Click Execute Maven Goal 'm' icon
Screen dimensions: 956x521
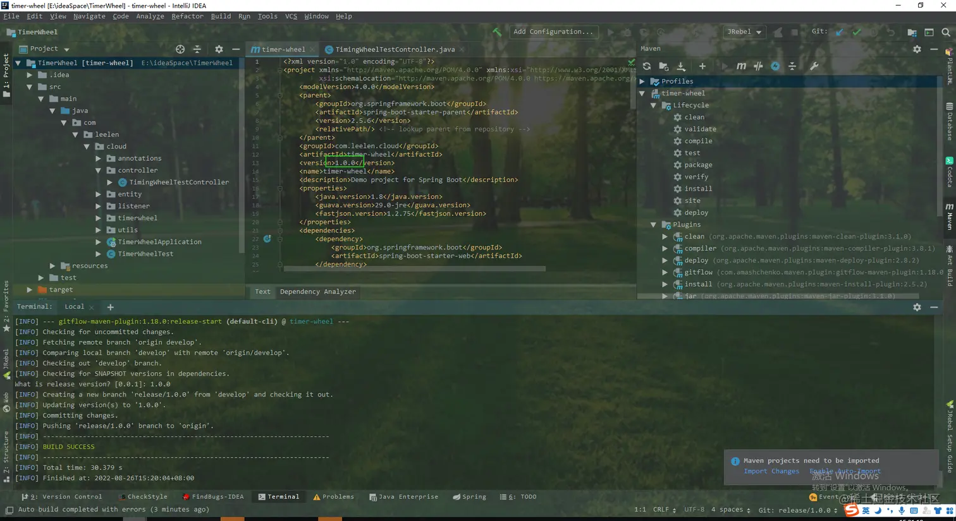(741, 66)
